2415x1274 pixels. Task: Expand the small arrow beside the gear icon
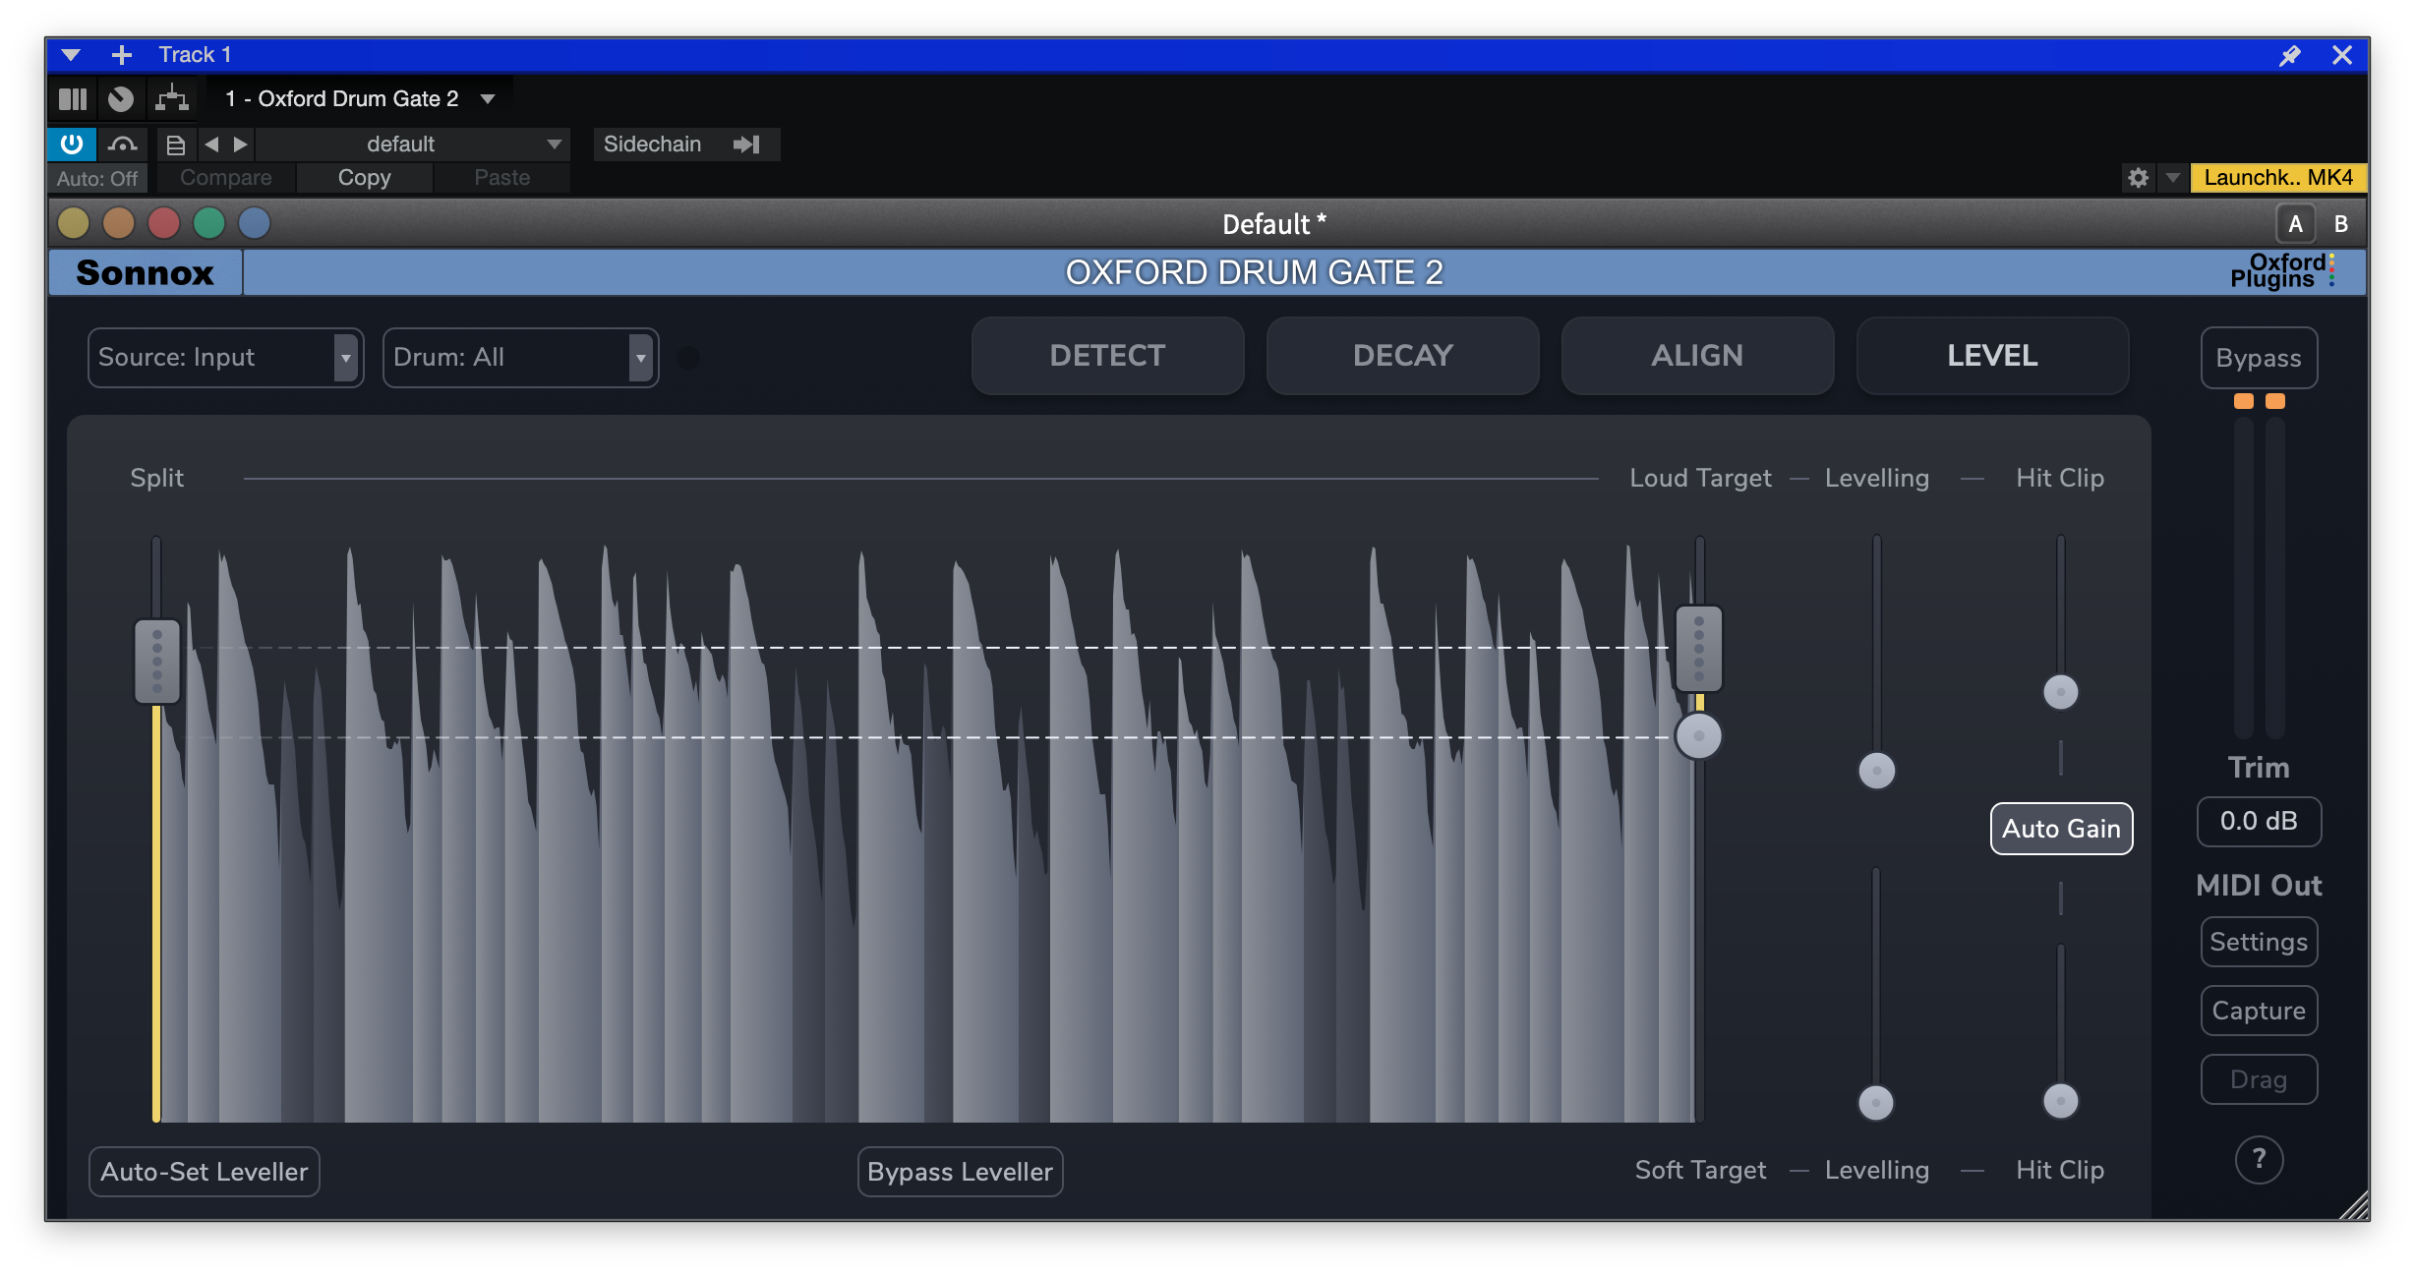(x=2173, y=178)
